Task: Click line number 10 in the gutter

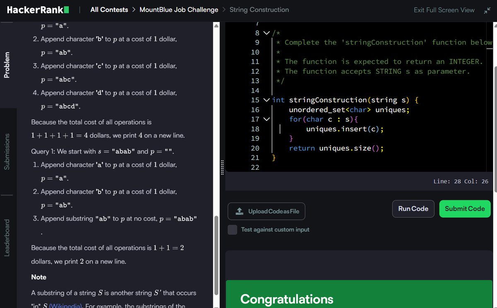Action: 255,52
